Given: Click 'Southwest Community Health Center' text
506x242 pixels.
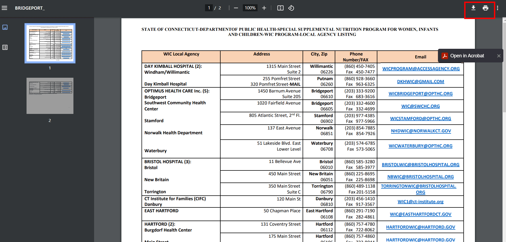Looking at the screenshot, I should coord(175,106).
